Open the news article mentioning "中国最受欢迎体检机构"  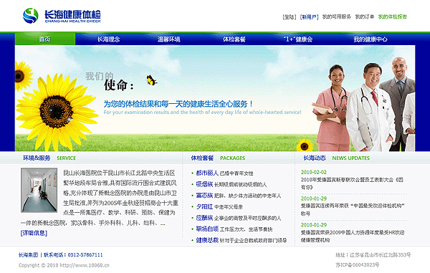[x=353, y=209]
